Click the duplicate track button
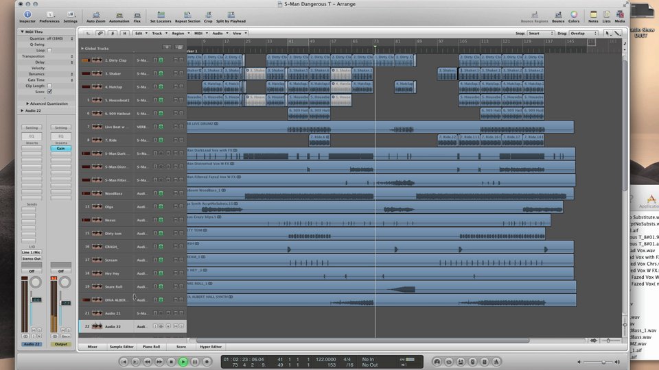The width and height of the screenshot is (659, 370). (179, 47)
